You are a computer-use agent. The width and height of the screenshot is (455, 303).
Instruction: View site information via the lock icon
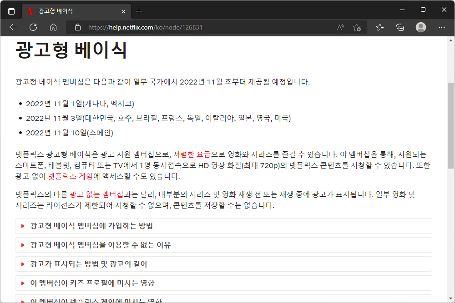(78, 27)
